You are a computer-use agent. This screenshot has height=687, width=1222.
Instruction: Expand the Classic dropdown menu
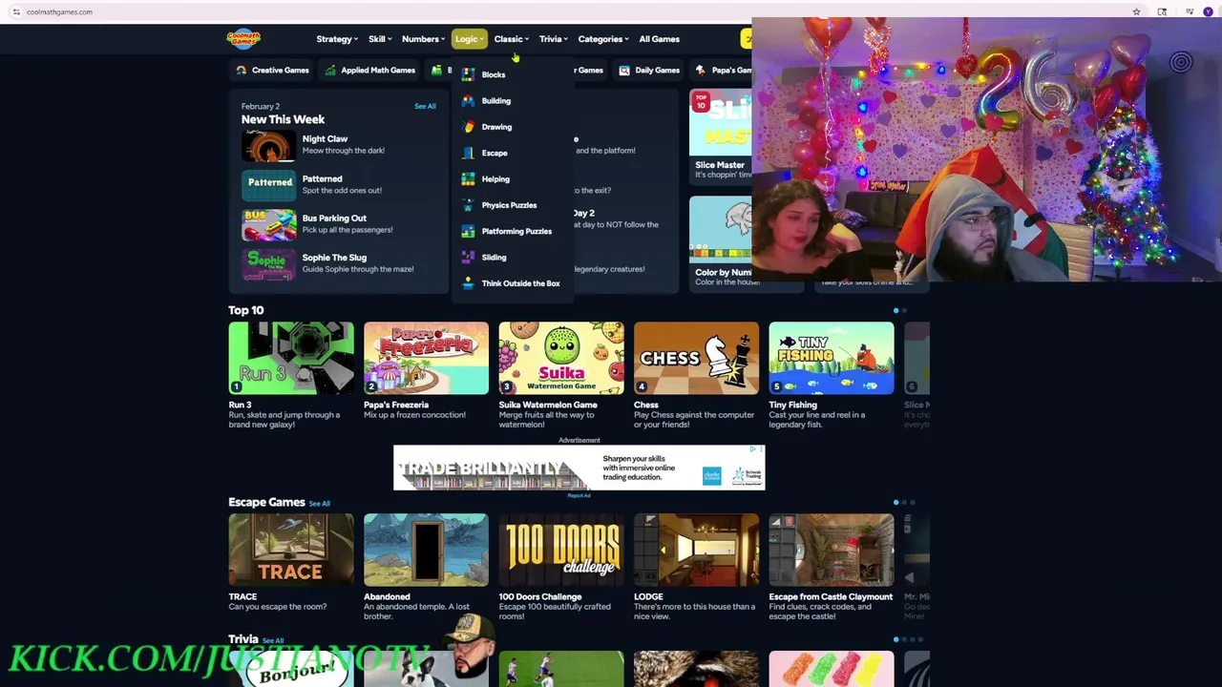511,39
